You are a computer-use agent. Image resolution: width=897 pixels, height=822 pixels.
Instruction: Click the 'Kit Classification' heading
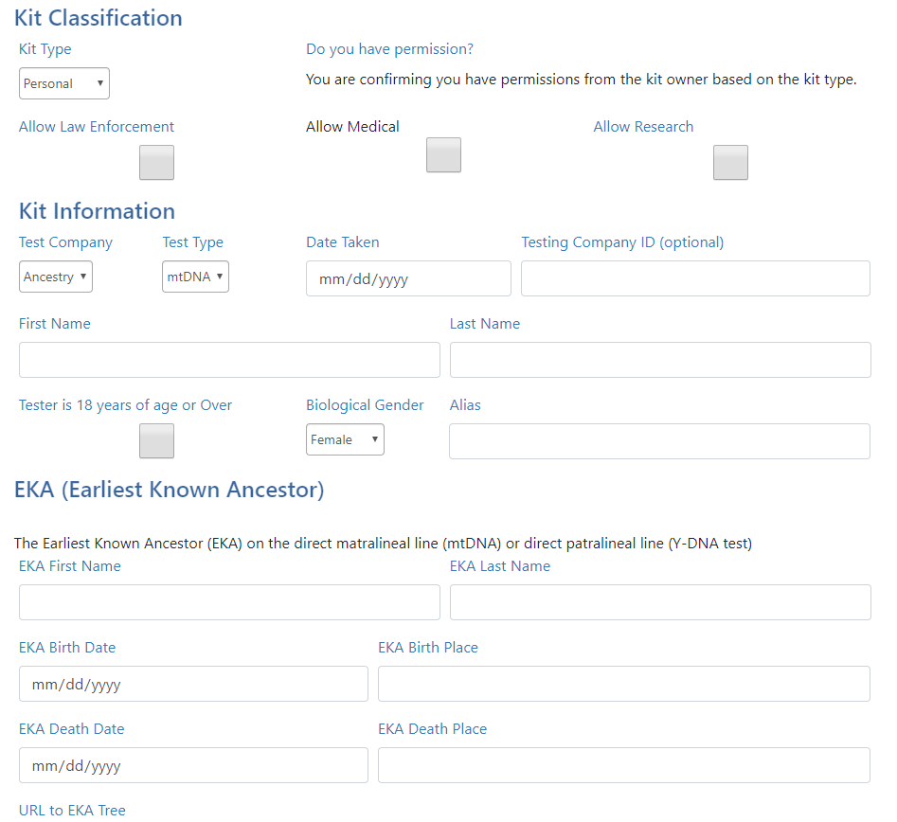(x=99, y=18)
